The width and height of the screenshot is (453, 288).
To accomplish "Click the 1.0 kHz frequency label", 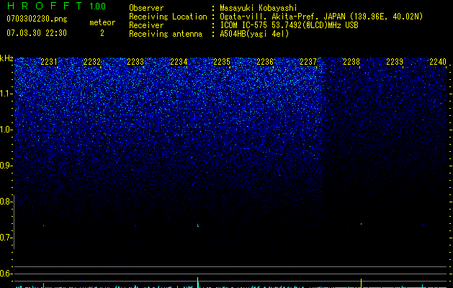I will click(6, 130).
